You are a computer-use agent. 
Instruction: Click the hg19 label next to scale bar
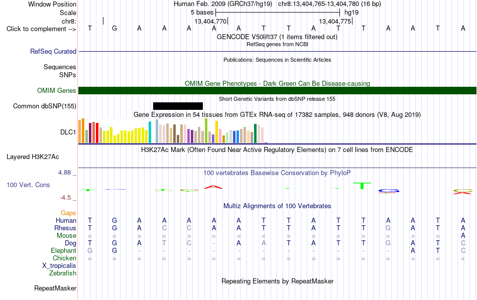351,13
